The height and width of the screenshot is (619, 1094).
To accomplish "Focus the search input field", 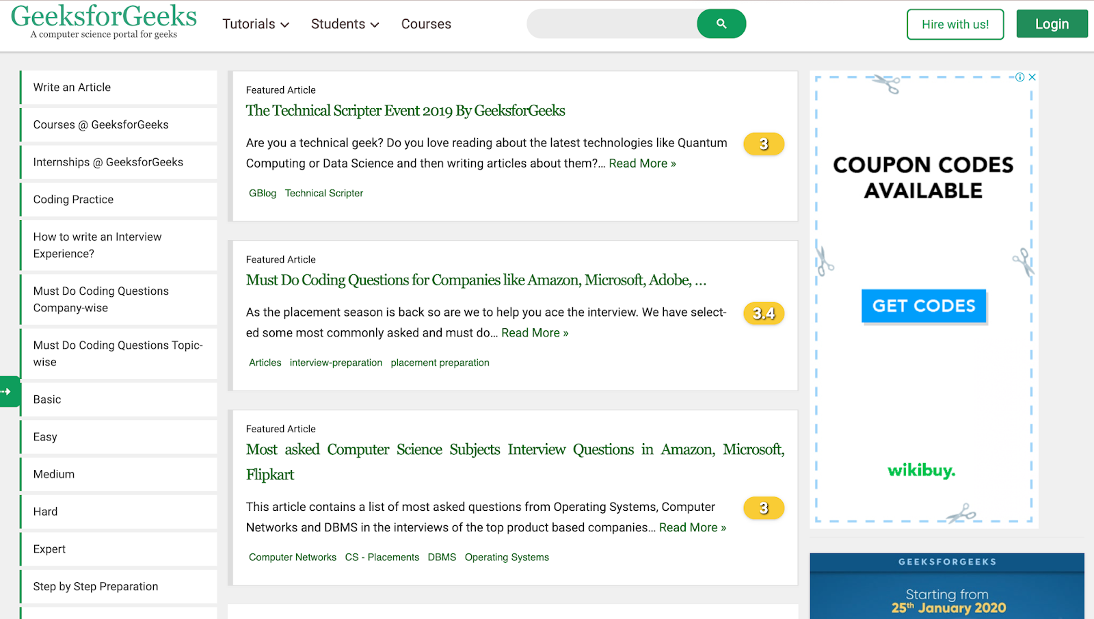I will pos(612,24).
